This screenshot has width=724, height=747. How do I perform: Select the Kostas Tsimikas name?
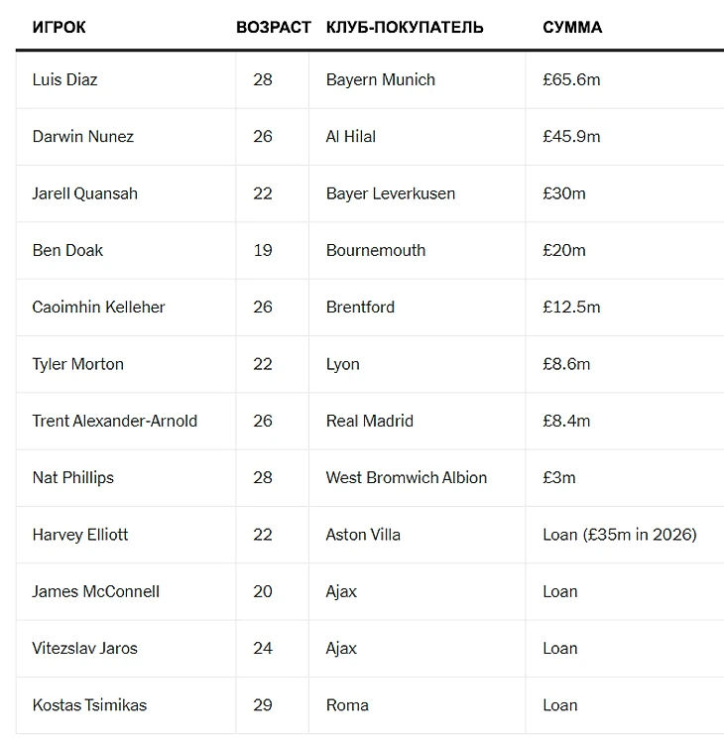89,705
